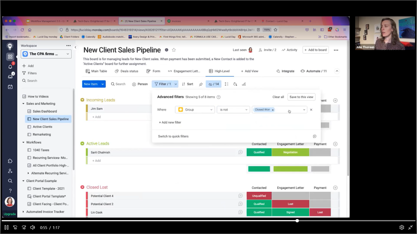Viewport: 417px width, 234px height.
Task: Open board options three-dots menu
Action: coord(336,50)
